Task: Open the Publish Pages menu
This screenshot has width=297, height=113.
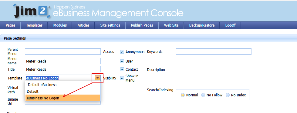Action: pos(142,25)
